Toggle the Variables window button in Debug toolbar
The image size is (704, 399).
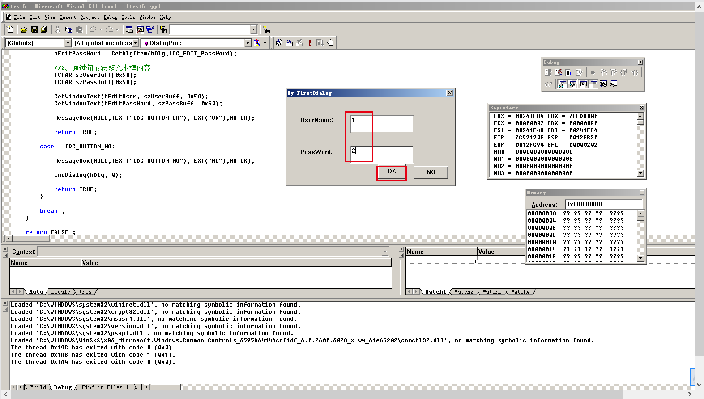coord(573,84)
